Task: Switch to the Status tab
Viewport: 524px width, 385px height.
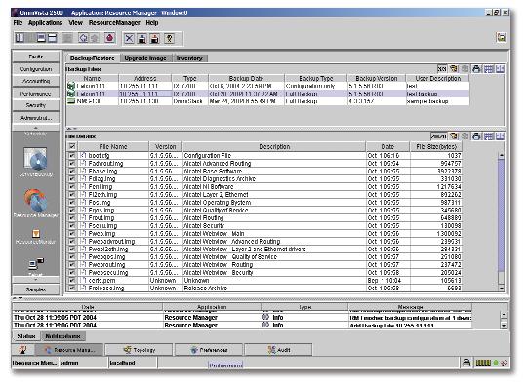Action: [x=26, y=336]
